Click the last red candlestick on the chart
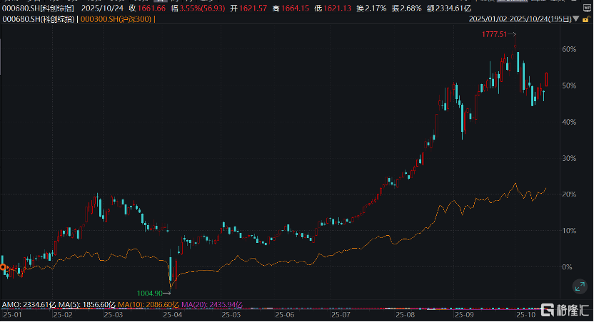 tap(547, 79)
